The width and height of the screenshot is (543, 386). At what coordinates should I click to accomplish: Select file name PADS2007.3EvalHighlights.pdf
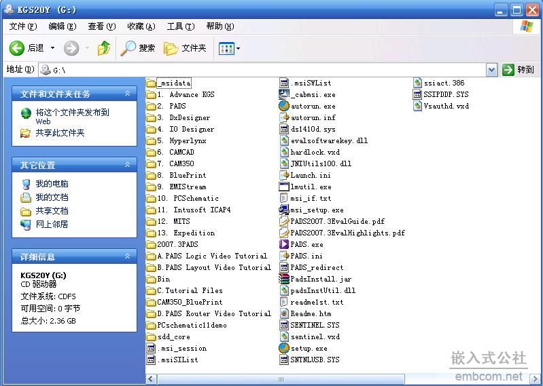(348, 233)
